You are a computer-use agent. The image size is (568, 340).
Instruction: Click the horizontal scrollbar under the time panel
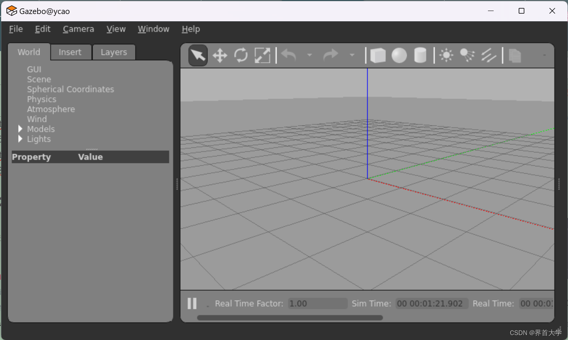click(290, 318)
